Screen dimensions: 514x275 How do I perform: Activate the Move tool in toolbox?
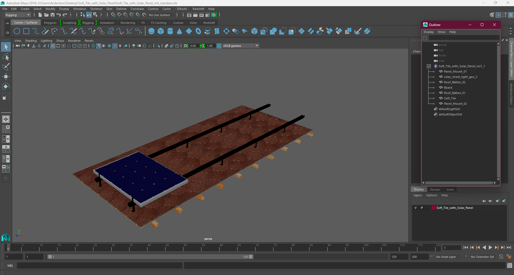click(6, 77)
